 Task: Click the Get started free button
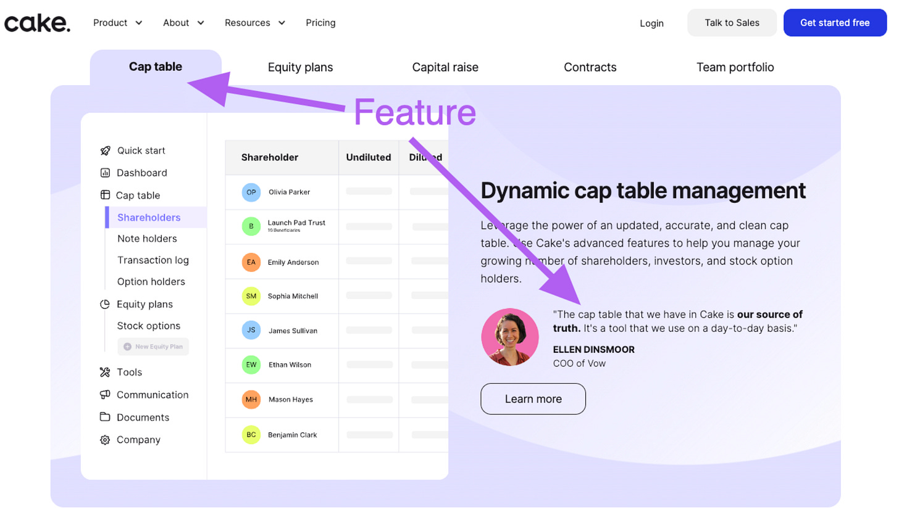[x=835, y=23]
